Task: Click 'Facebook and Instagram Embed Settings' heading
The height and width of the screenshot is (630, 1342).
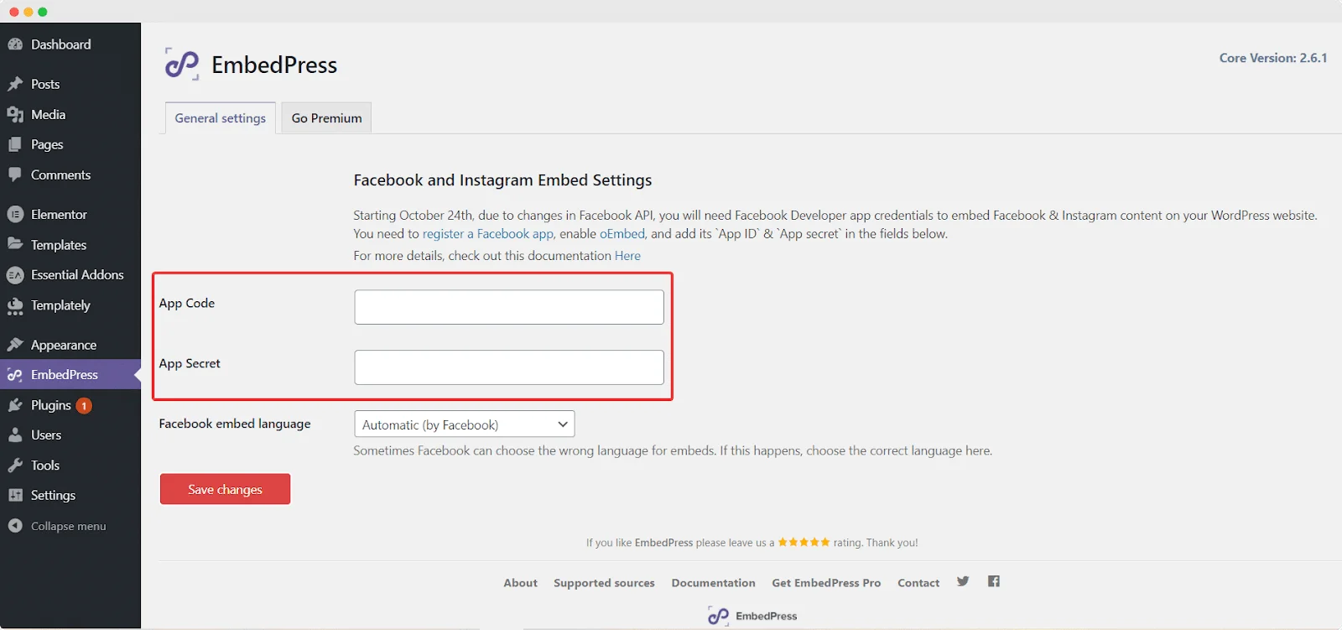Action: pos(502,180)
